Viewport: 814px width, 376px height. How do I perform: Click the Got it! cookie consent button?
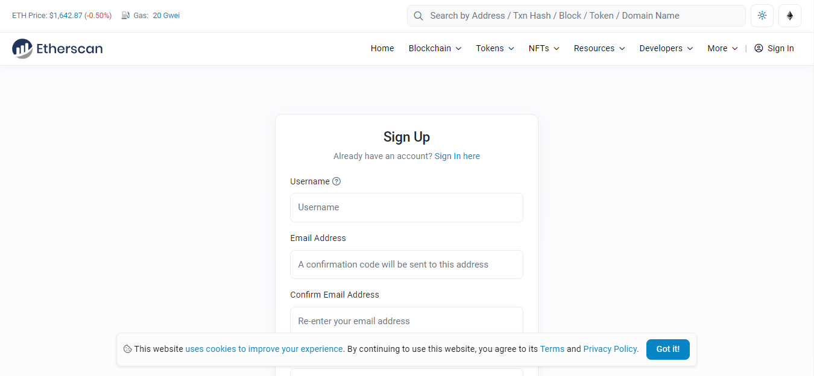[667, 349]
